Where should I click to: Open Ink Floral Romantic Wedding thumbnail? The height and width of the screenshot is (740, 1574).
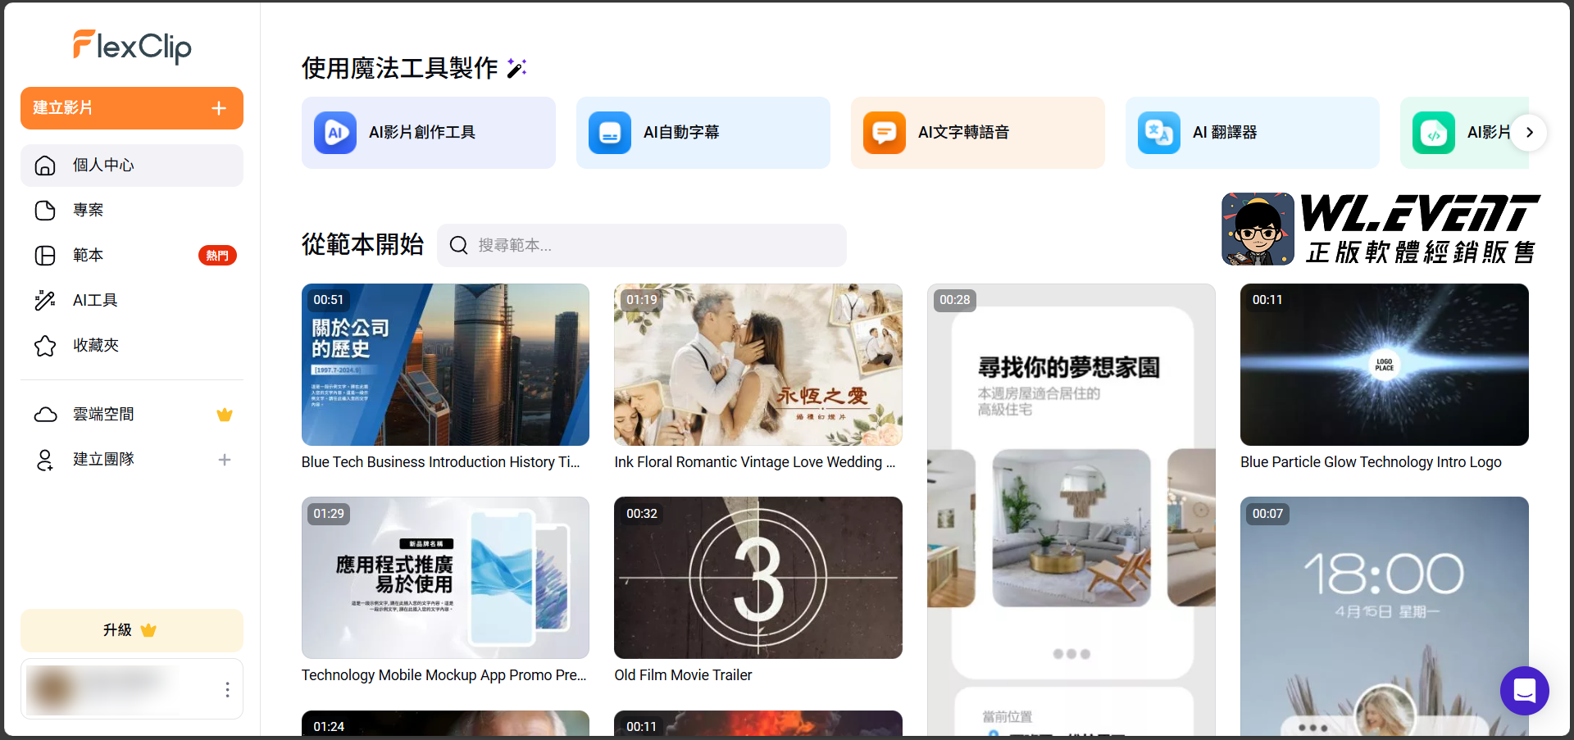(758, 365)
